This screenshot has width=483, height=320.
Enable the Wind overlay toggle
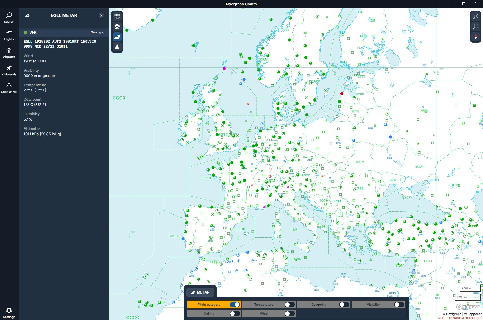(x=289, y=314)
